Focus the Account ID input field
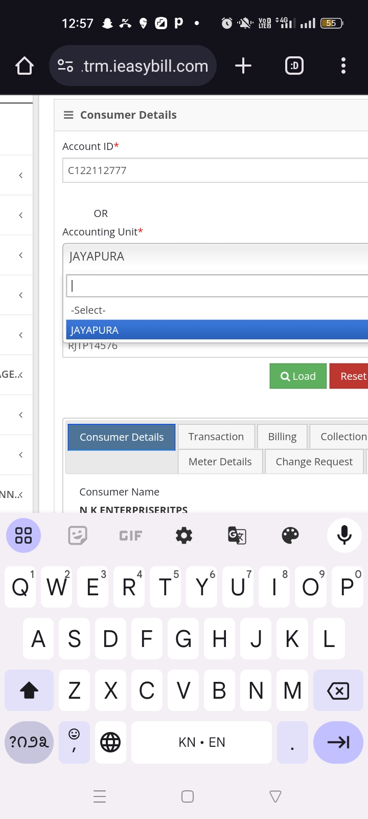 click(x=216, y=170)
